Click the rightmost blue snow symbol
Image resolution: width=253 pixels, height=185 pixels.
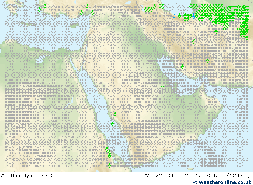pos(194,16)
